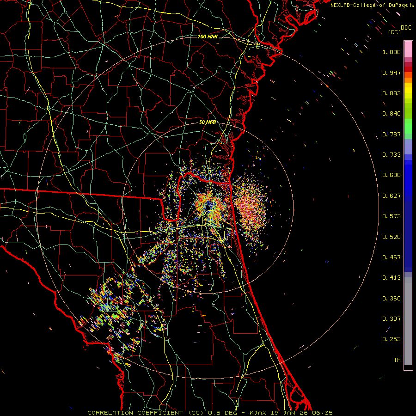Click the 100 NMI range ring label

pos(208,37)
